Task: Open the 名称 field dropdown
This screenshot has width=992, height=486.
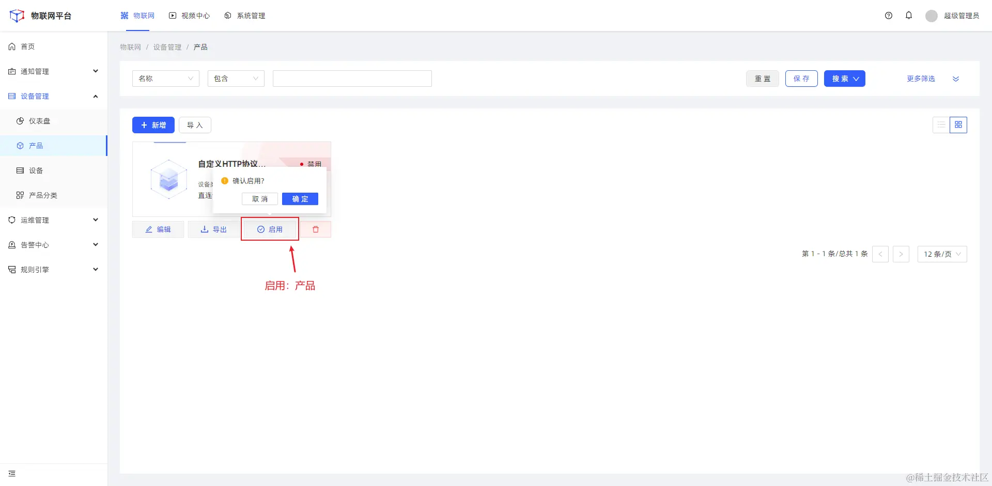Action: click(x=166, y=79)
